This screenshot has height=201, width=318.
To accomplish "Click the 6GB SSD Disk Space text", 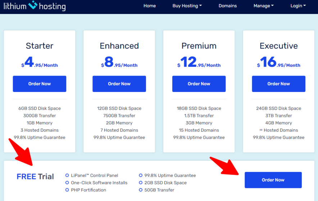I will [x=40, y=108].
